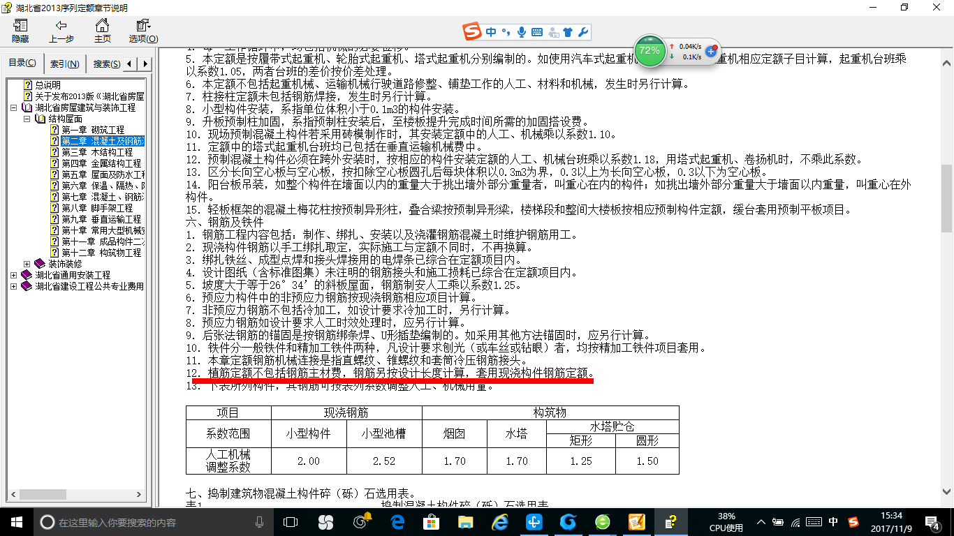Open the 主页 home toolbar button

pyautogui.click(x=103, y=31)
